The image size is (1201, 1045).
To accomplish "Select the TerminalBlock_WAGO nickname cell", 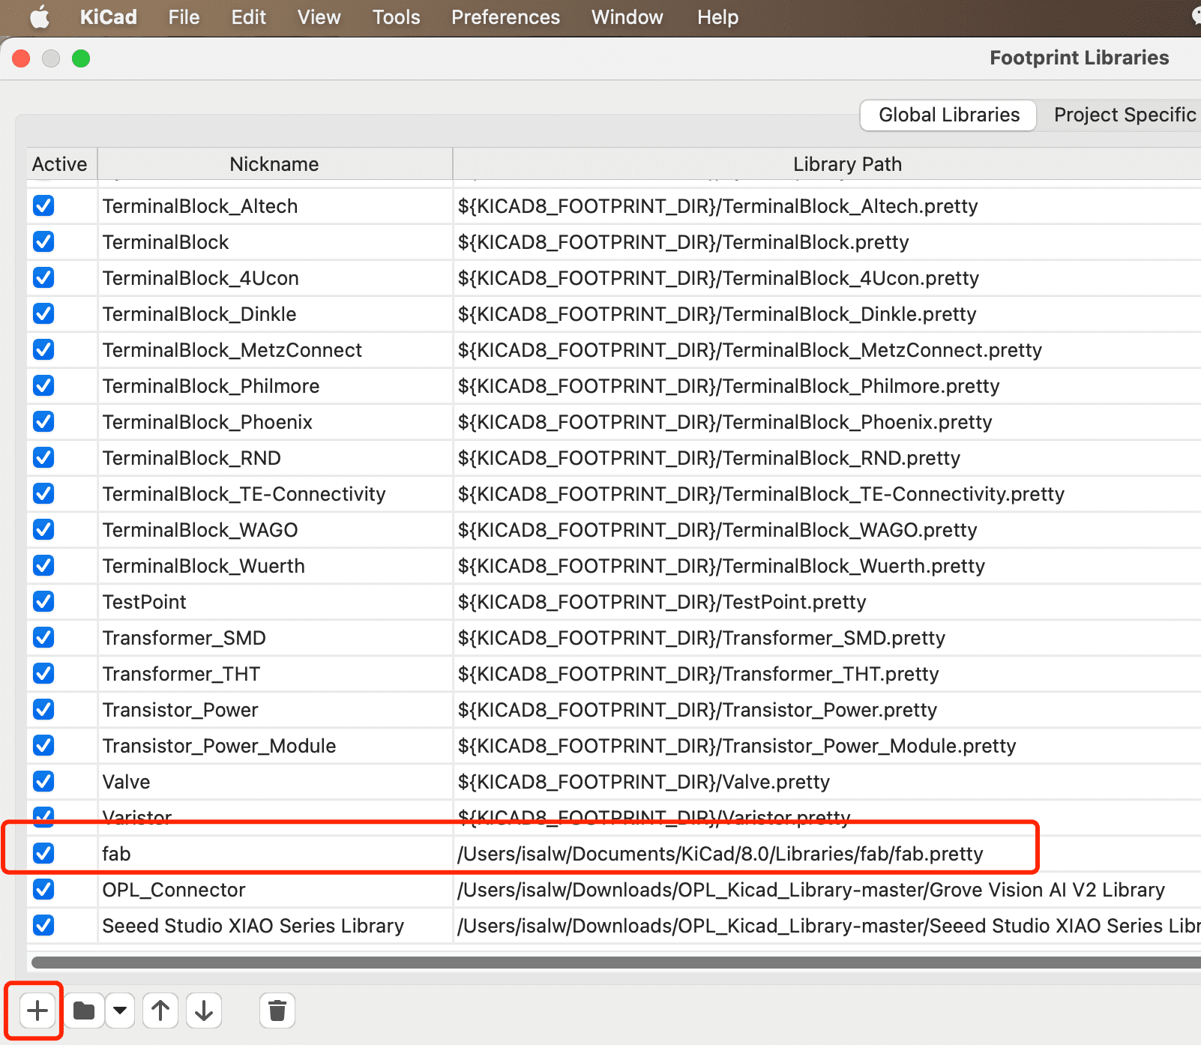I will pyautogui.click(x=274, y=529).
